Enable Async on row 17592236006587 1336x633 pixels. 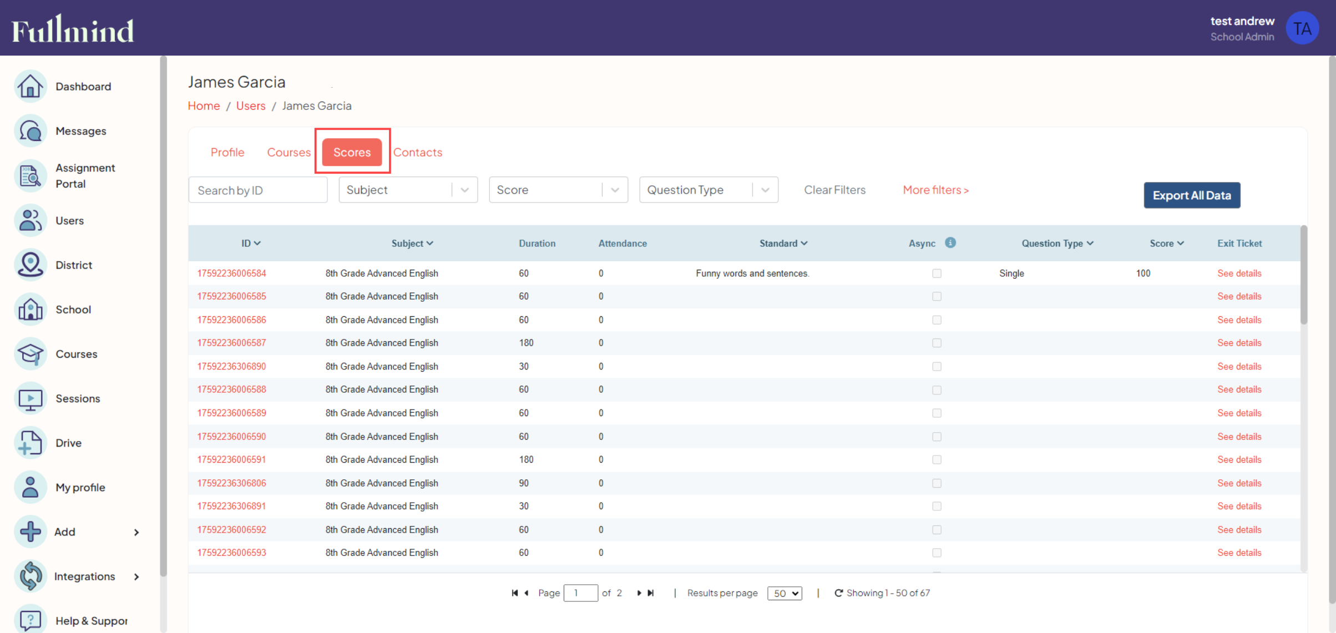(x=937, y=343)
